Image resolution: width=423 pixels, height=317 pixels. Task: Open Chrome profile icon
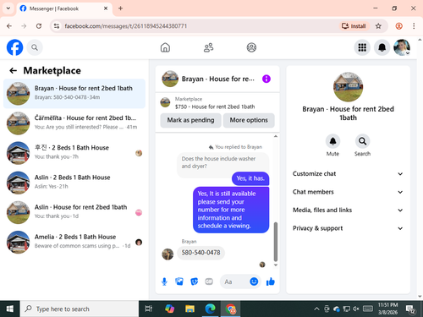point(398,26)
